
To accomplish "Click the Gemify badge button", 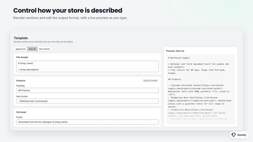I will pos(239,135).
